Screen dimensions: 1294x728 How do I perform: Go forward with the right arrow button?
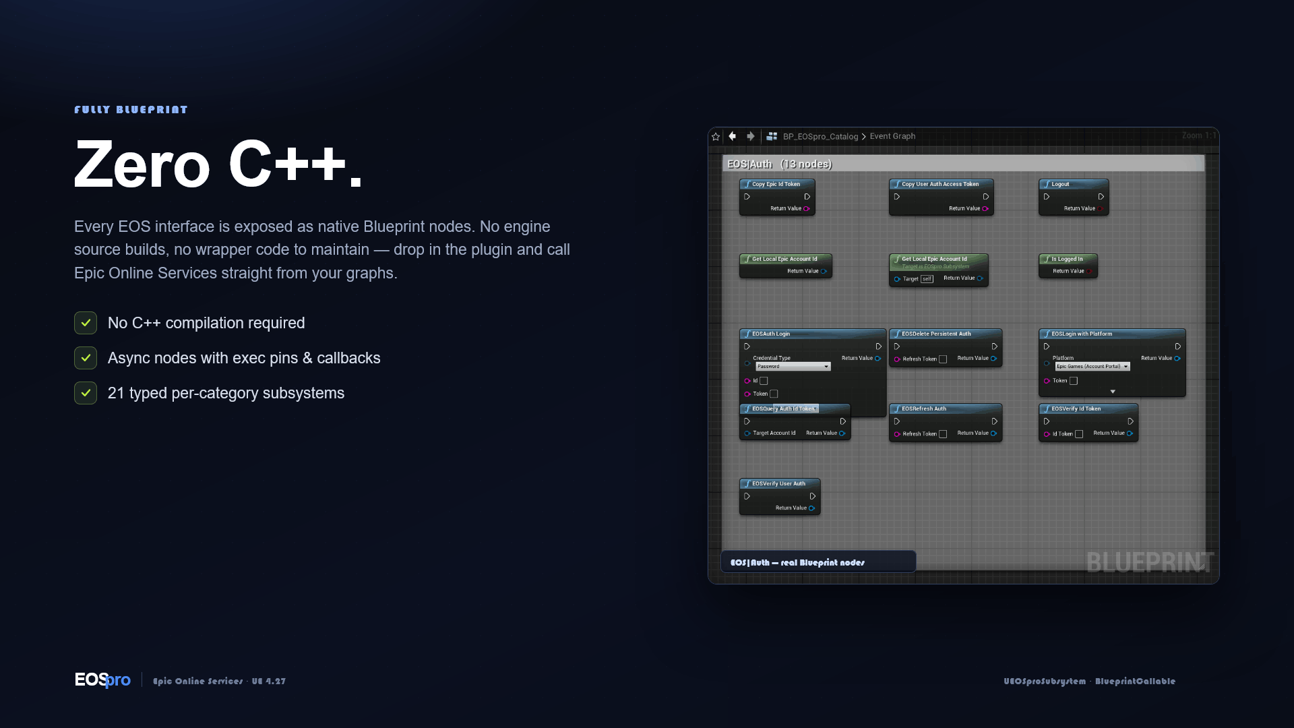click(750, 136)
